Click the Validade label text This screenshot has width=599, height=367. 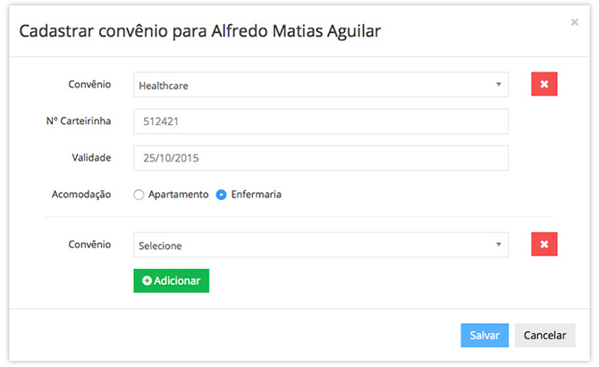coord(91,157)
